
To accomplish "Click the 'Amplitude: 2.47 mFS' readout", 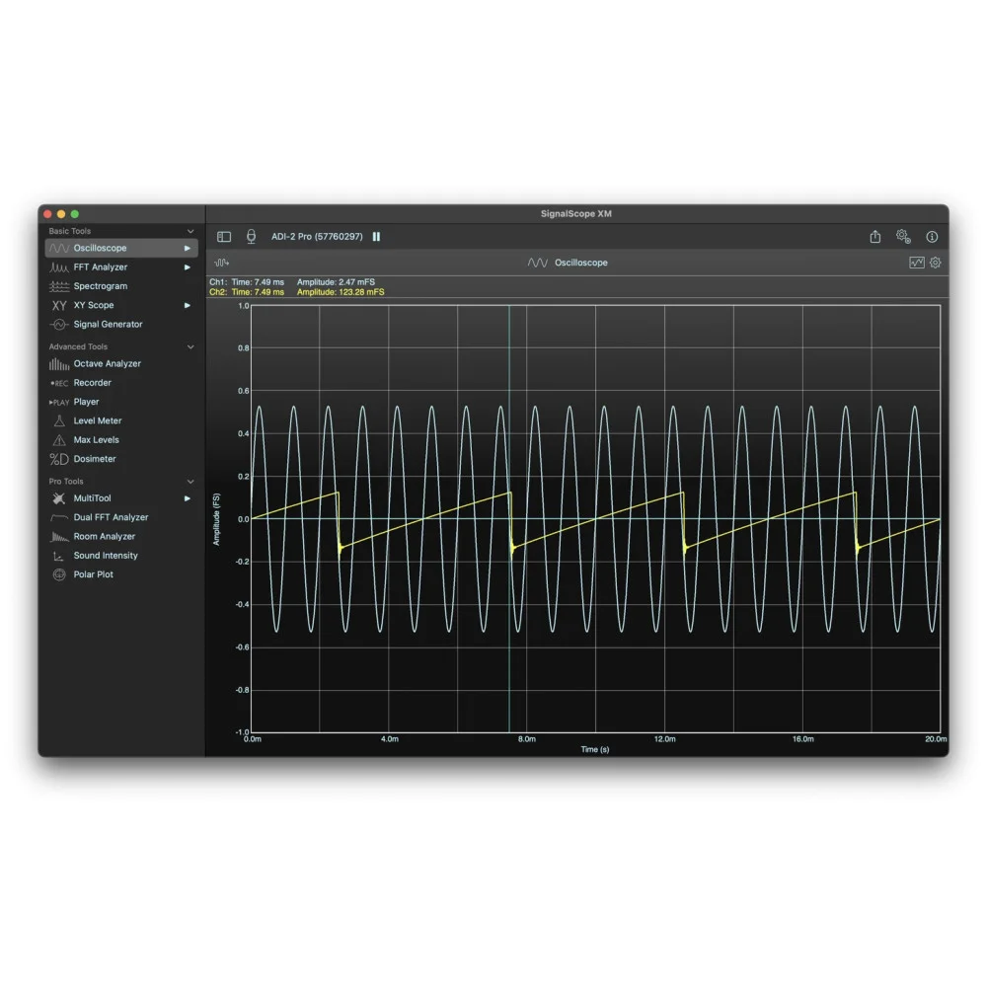I will point(337,282).
